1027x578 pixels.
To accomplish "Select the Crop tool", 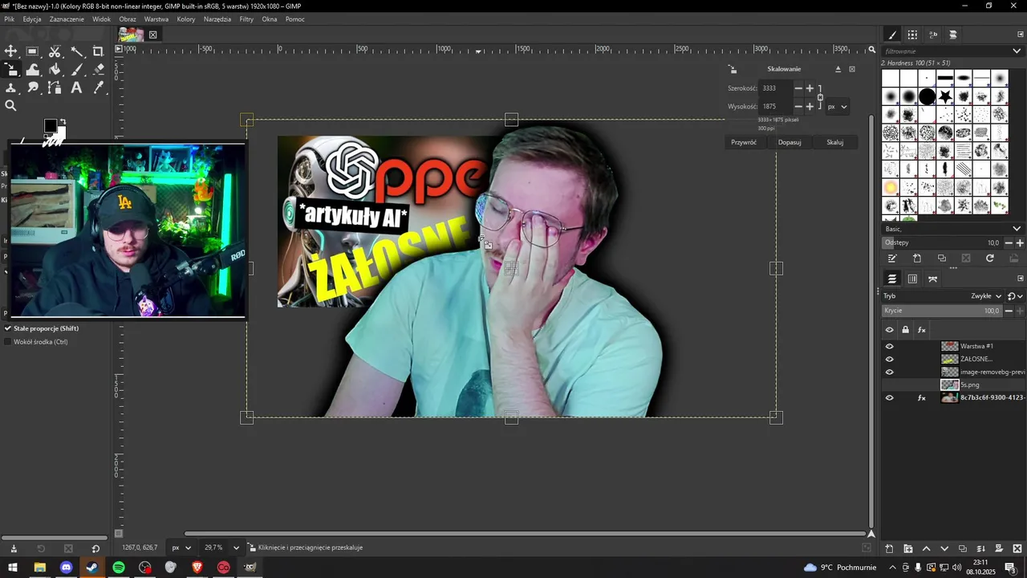I will [99, 51].
